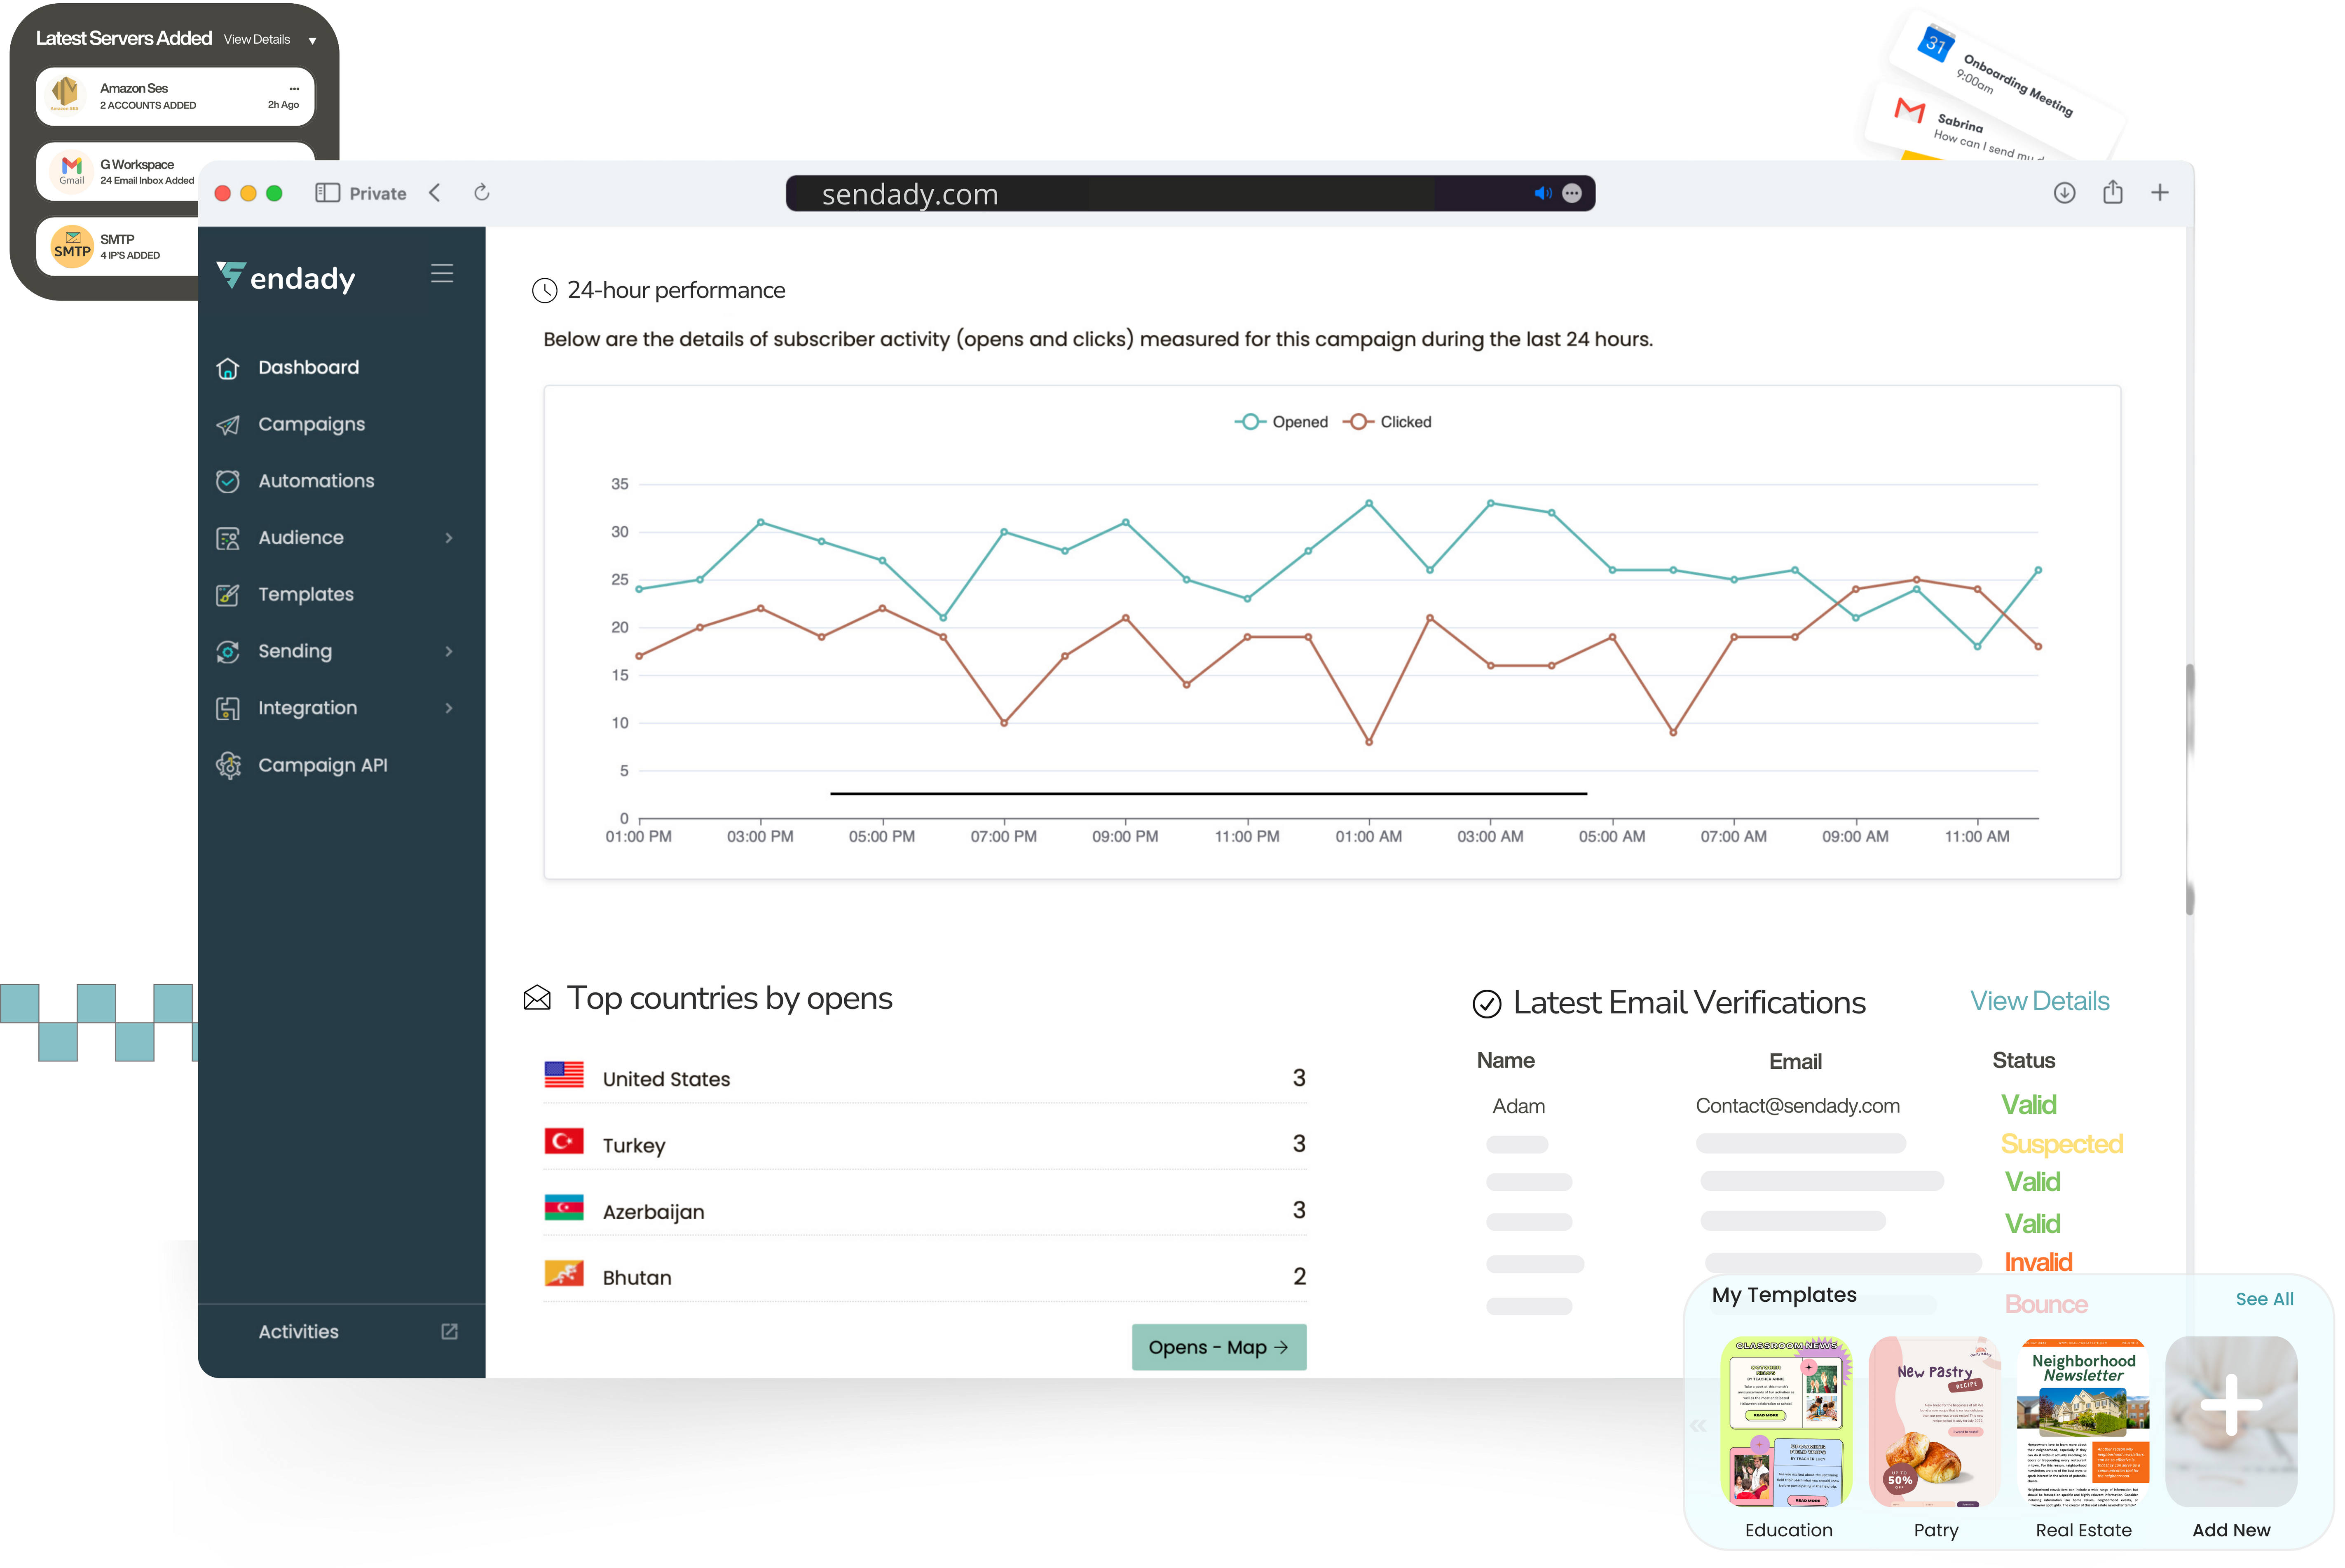
Task: Click the Integration icon in sidebar
Action: coord(228,708)
